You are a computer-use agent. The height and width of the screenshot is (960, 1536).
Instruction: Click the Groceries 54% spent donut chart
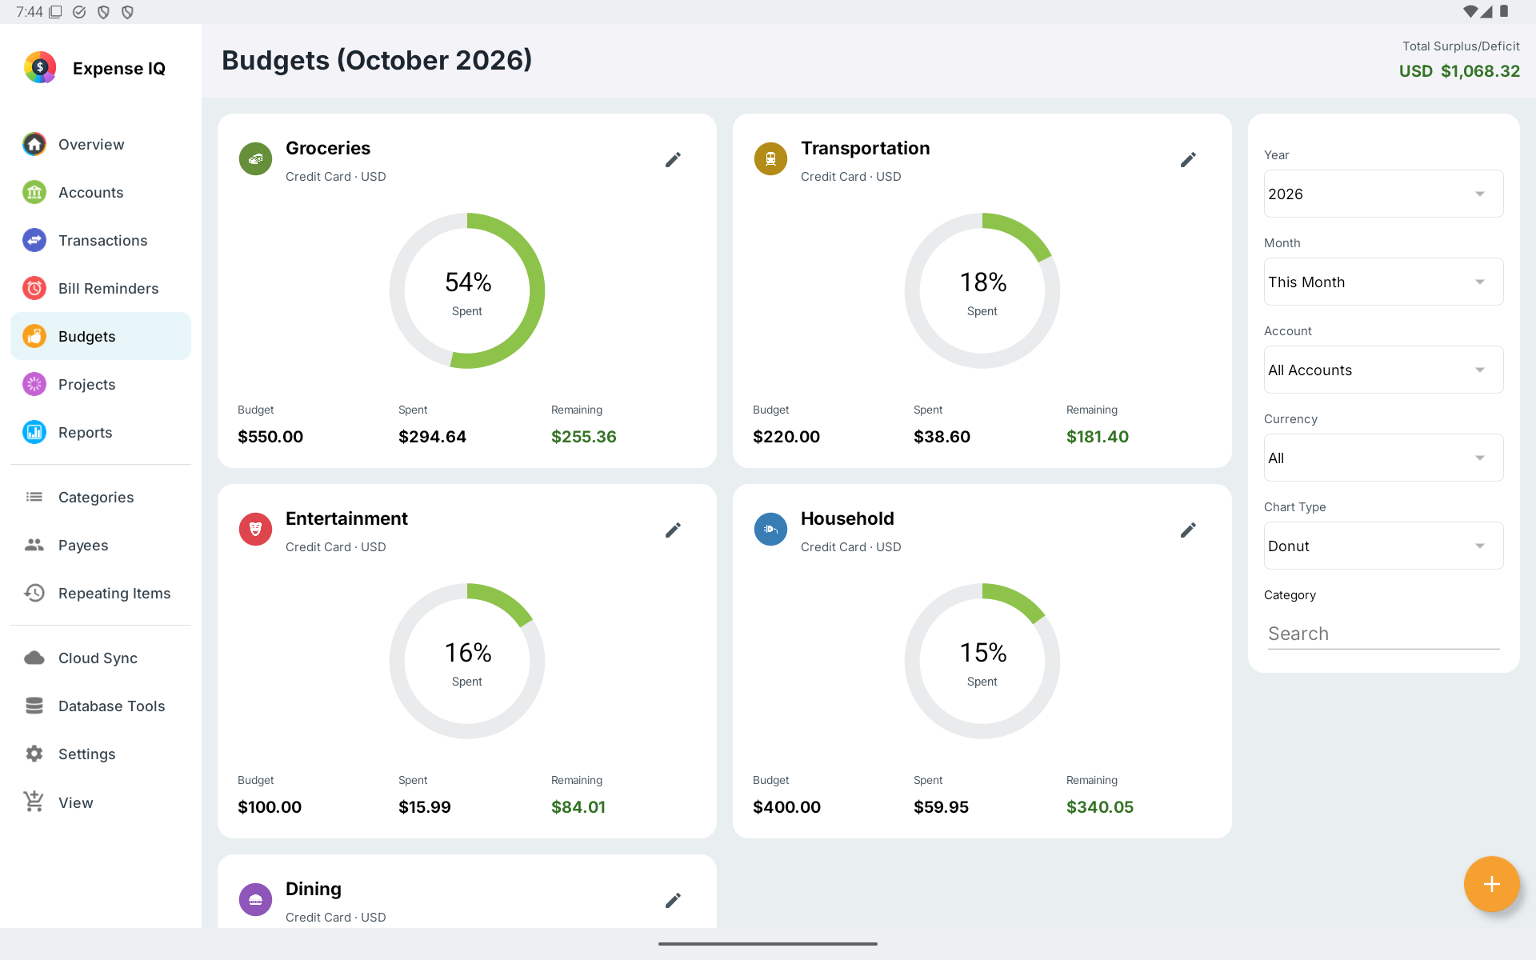pos(467,290)
